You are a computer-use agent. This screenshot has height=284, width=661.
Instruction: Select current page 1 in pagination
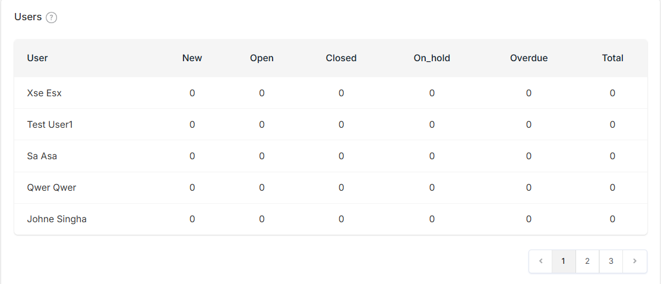(564, 261)
